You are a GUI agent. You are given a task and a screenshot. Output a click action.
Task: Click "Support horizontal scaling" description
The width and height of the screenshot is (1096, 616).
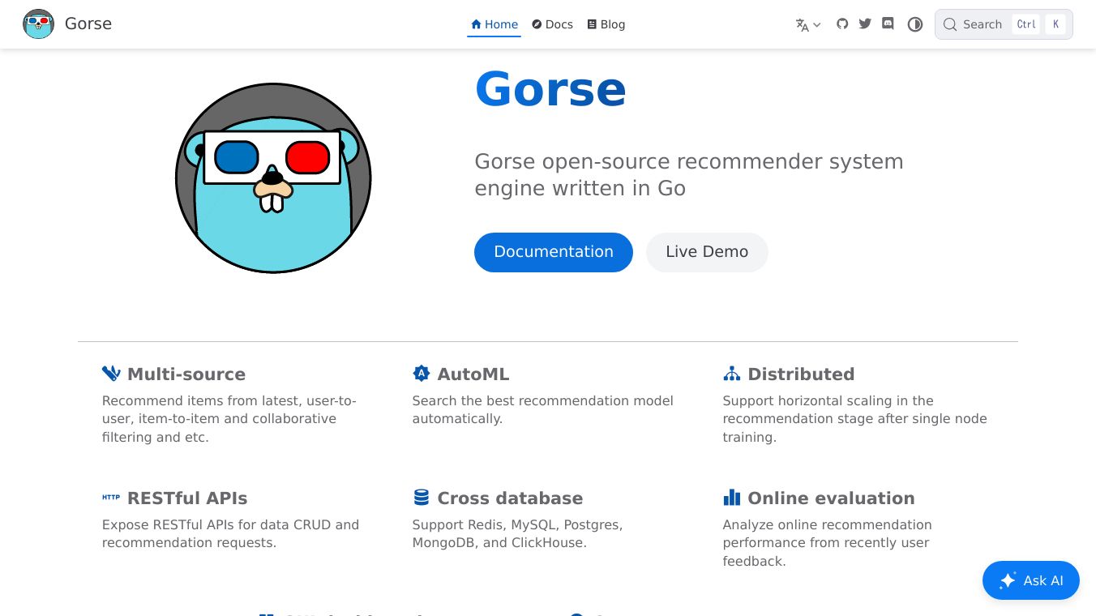pyautogui.click(x=854, y=418)
